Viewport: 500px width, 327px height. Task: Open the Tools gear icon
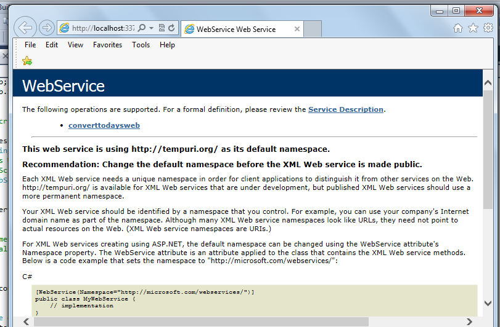pos(488,28)
